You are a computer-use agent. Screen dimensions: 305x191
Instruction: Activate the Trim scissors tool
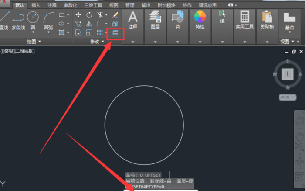(101, 15)
